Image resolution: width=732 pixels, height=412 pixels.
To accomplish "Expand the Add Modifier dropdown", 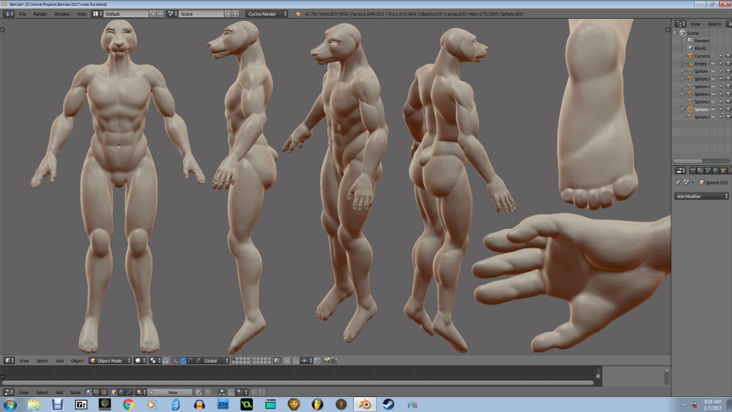I will [701, 196].
